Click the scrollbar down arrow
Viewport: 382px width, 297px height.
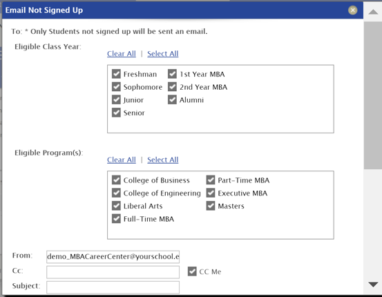[x=373, y=285]
